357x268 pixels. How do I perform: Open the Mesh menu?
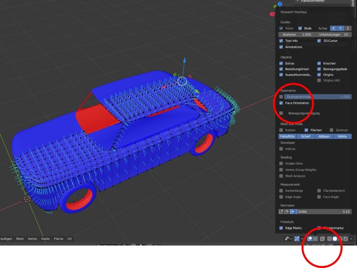coord(20,238)
